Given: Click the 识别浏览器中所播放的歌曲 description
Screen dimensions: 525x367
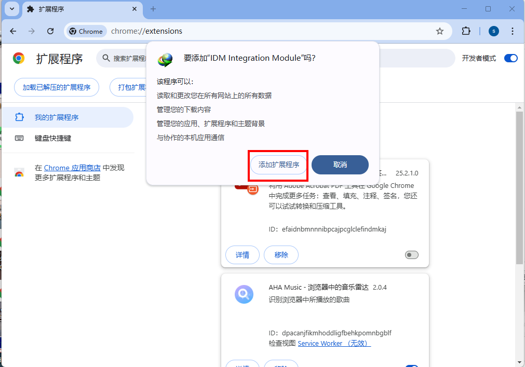Looking at the screenshot, I should point(309,300).
